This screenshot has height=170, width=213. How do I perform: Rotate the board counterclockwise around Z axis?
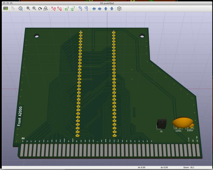pos(86,8)
